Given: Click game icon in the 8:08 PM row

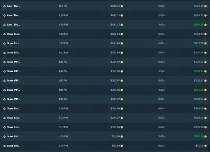Looking at the screenshot, I should pos(5,118).
